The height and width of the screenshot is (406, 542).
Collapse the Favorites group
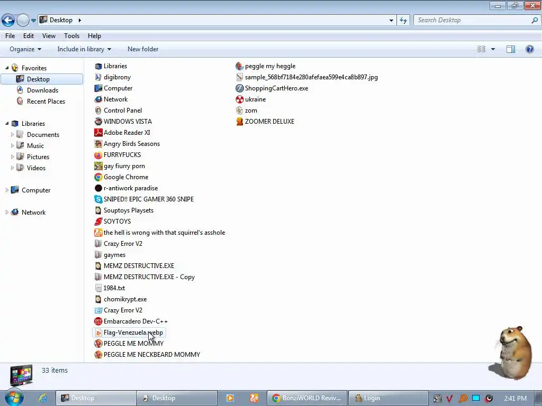(x=7, y=68)
